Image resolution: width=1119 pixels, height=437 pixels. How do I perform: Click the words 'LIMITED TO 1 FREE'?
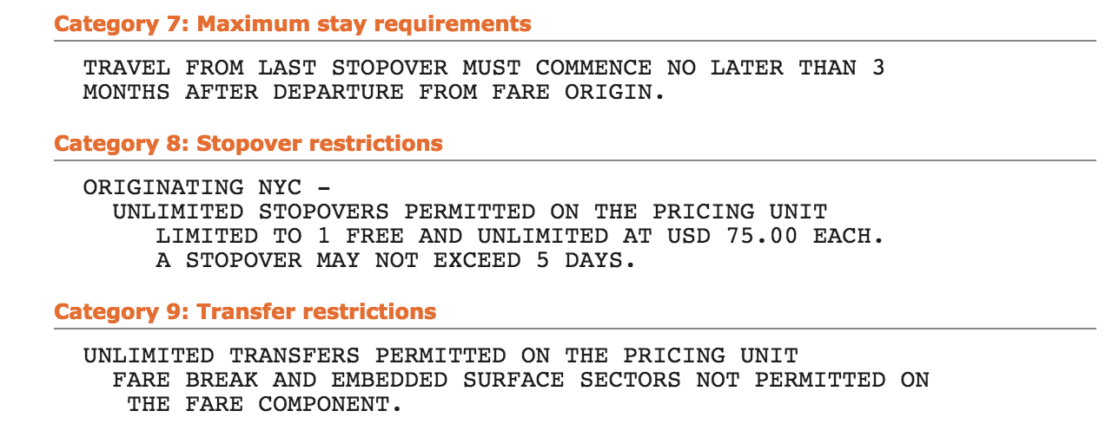280,236
